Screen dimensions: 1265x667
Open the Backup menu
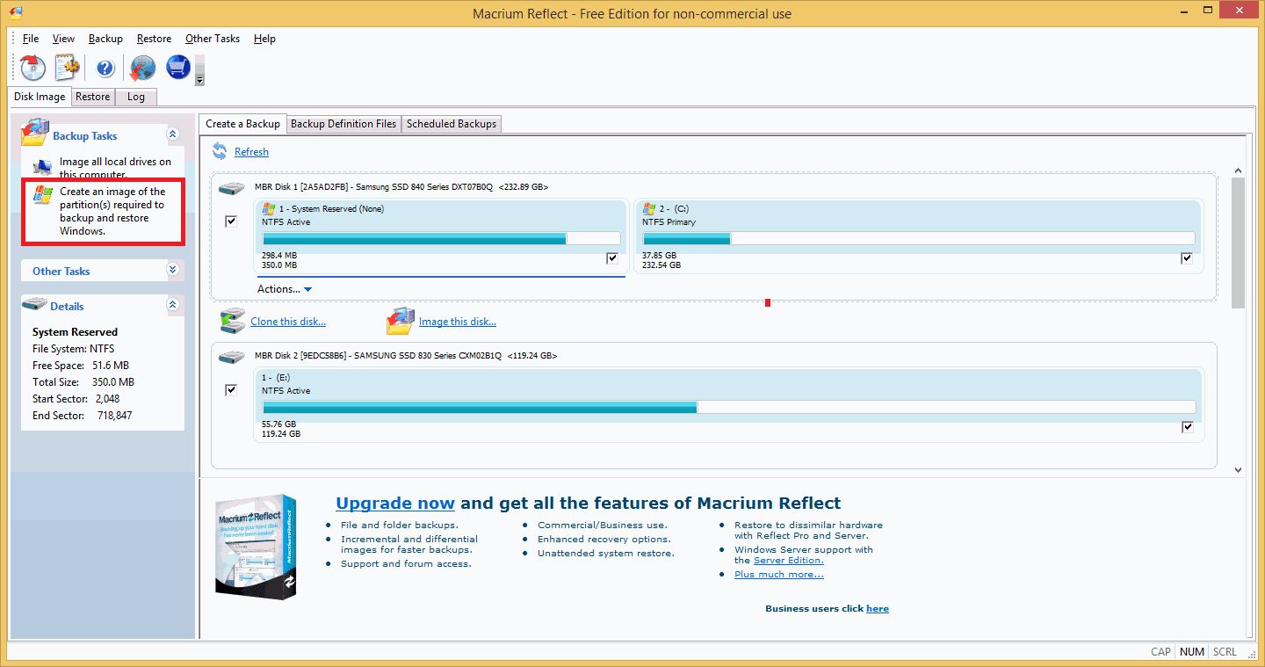pos(105,39)
